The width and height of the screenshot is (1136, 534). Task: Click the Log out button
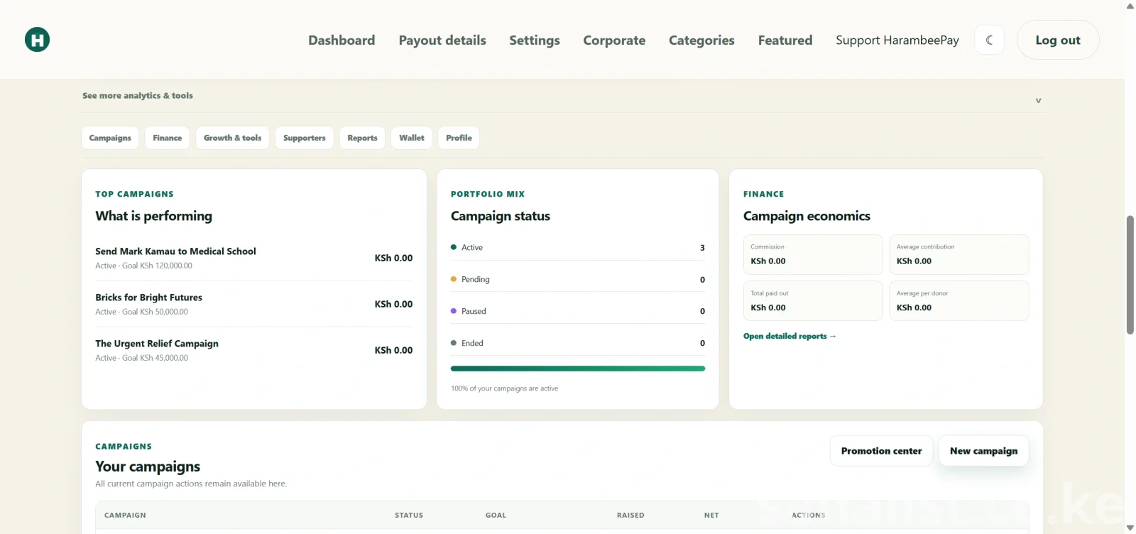click(x=1058, y=40)
